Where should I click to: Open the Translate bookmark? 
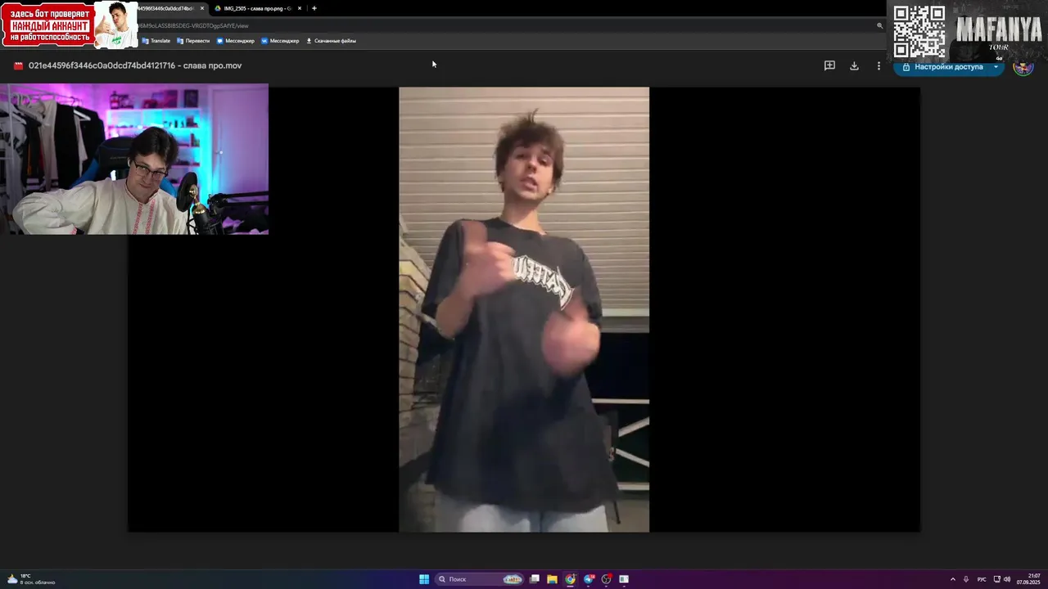(x=156, y=40)
